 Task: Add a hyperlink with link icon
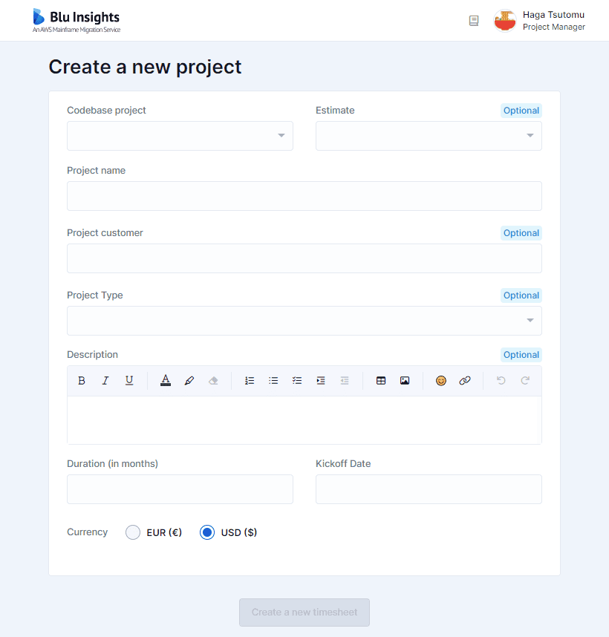point(465,381)
